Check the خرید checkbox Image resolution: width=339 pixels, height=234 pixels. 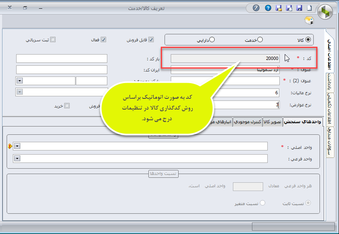coord(67,106)
